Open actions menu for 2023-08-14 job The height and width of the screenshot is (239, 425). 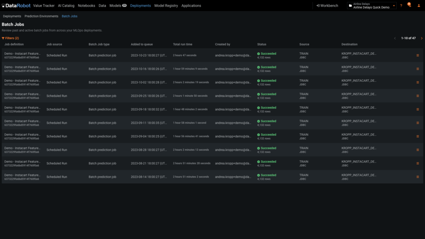pos(418,177)
